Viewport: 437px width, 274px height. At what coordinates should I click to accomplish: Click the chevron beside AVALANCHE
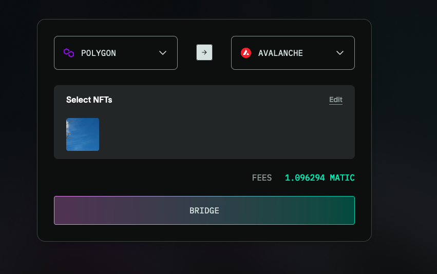(340, 53)
